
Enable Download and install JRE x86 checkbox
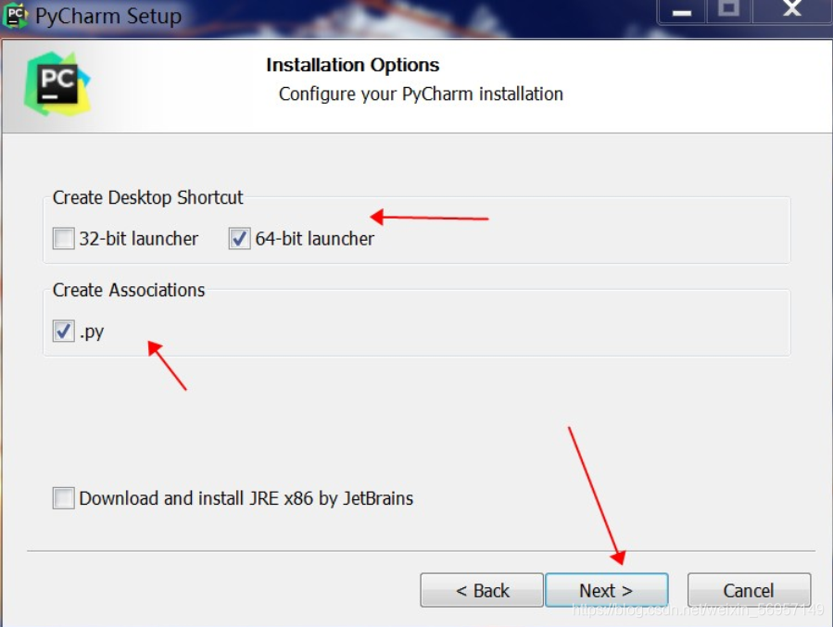64,498
